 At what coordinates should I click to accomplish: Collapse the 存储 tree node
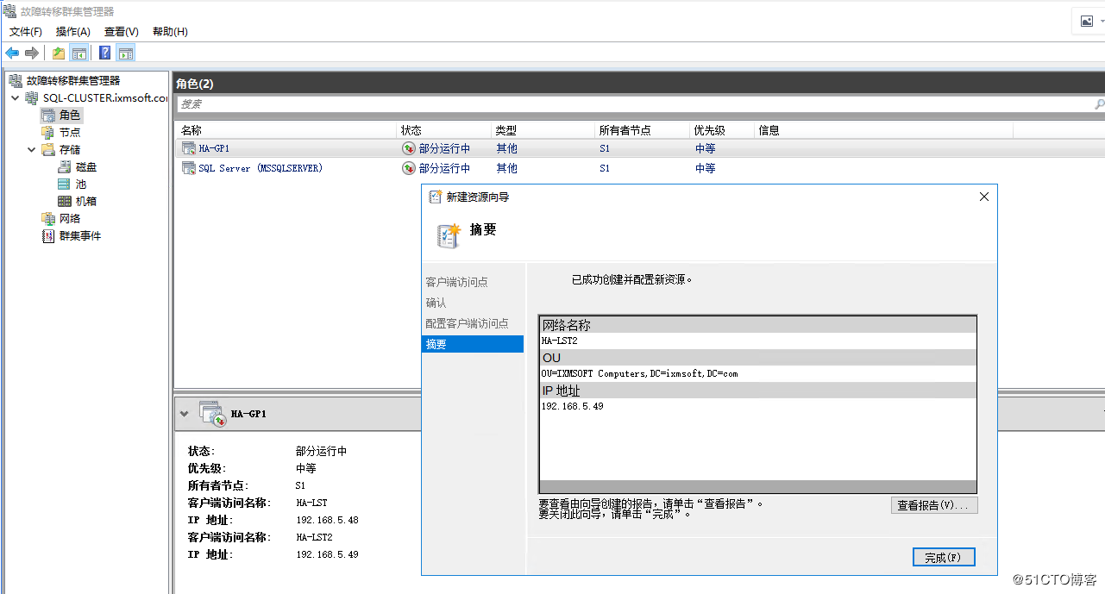(30, 149)
